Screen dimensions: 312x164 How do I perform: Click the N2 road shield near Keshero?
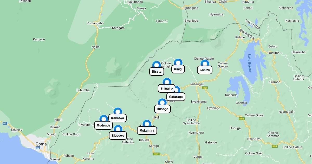(5, 123)
